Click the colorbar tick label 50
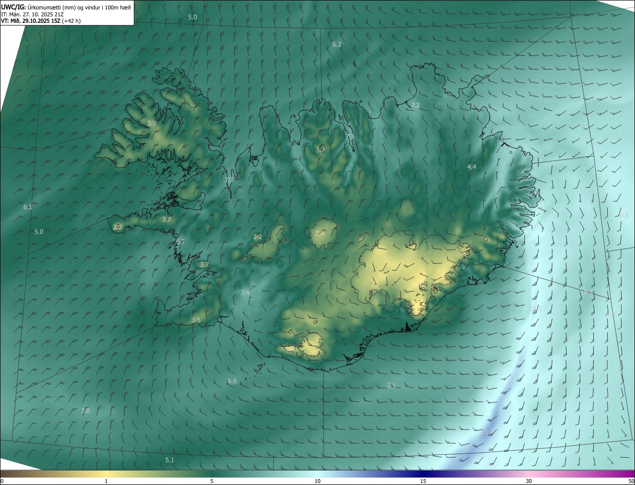Image resolution: width=635 pixels, height=485 pixels. pyautogui.click(x=631, y=482)
